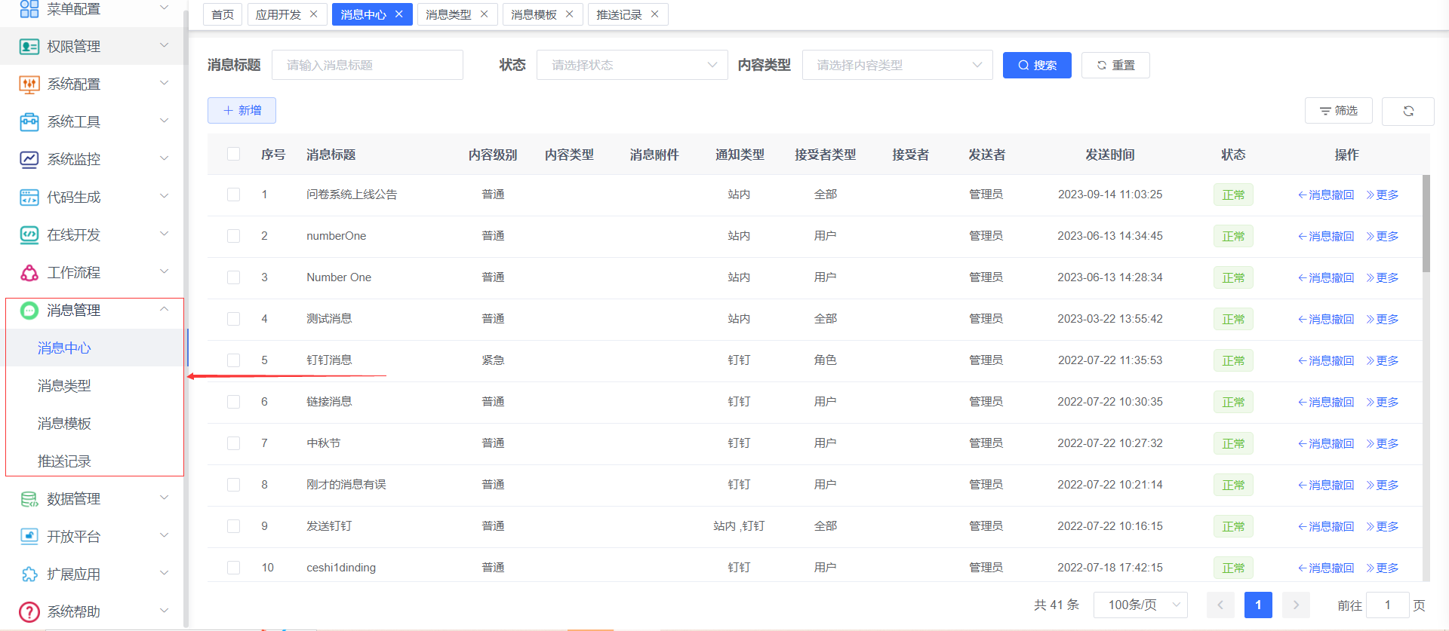
Task: Click the 系统帮助 question mark icon
Action: [x=29, y=612]
